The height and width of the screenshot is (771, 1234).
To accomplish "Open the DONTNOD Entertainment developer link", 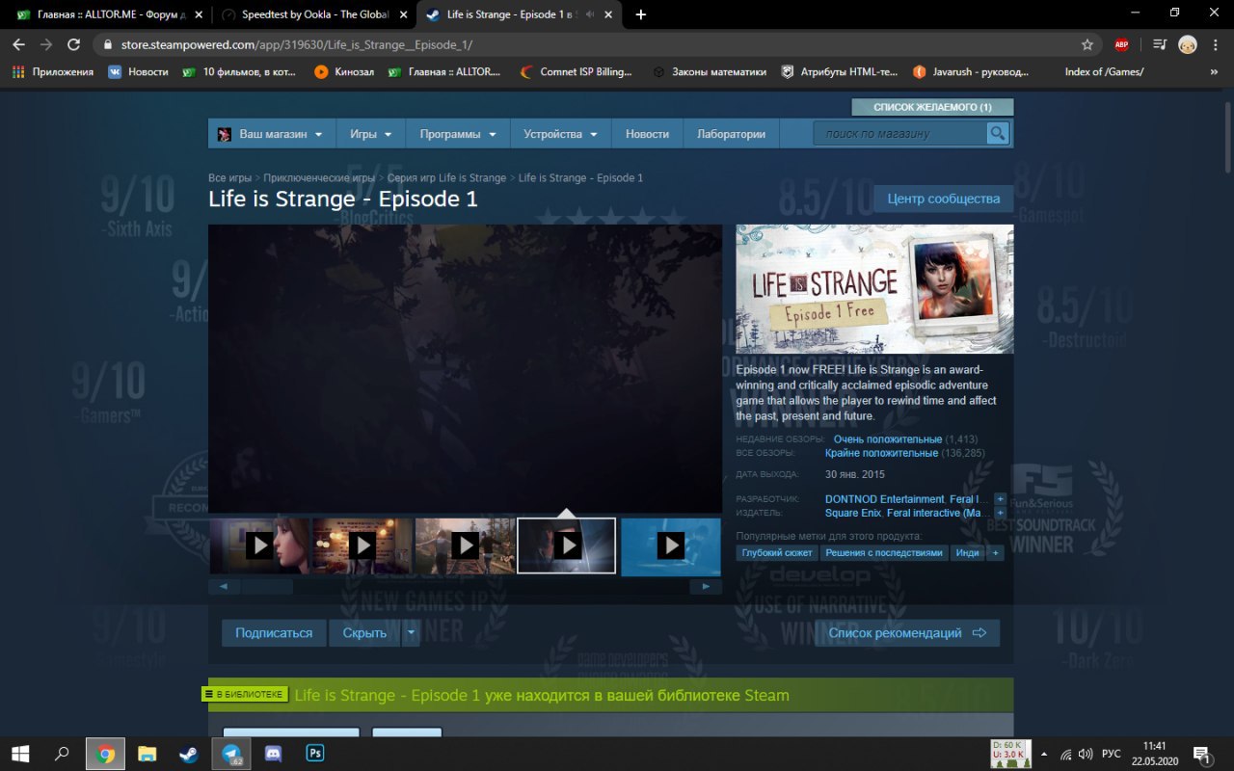I will tap(884, 499).
